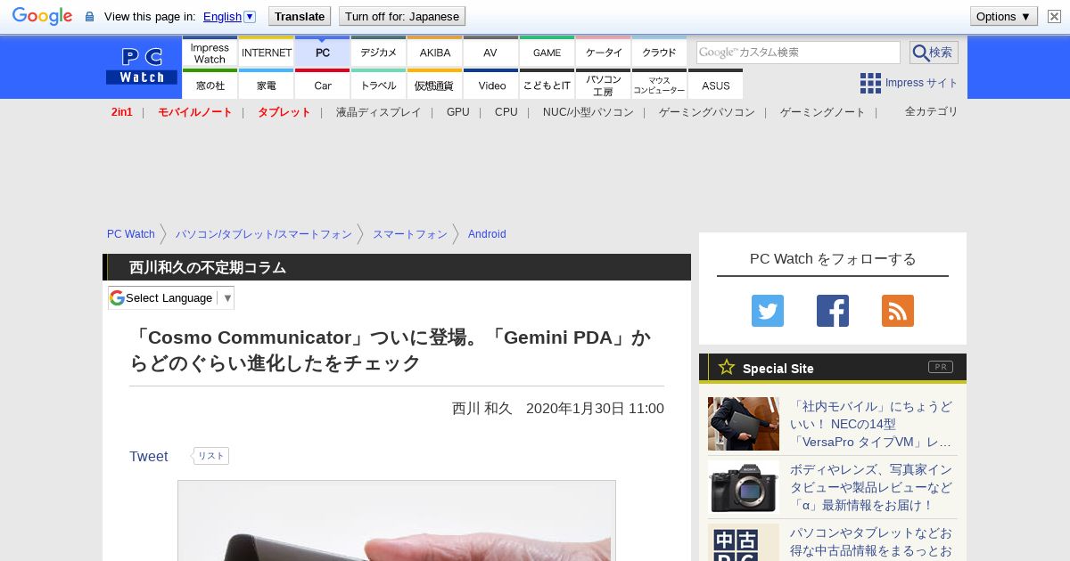Close the Google Translate bar
Viewport: 1070px width, 561px height.
pyautogui.click(x=1054, y=16)
